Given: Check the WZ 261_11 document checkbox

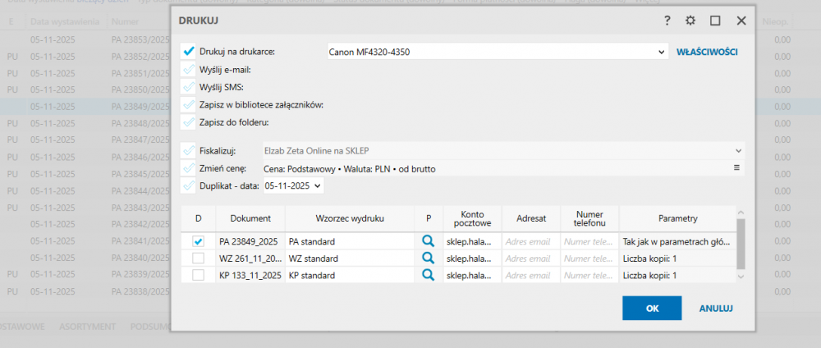Looking at the screenshot, I should [198, 259].
